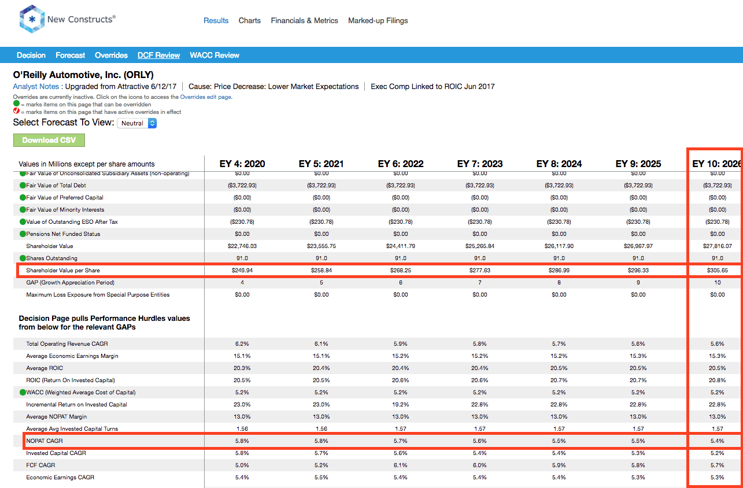Click the EY 9: 2025 column header

tap(638, 164)
